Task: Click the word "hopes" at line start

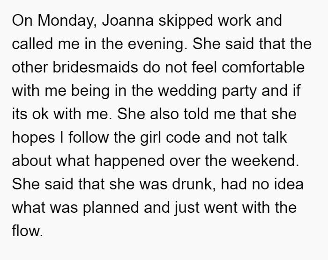Action: pos(33,138)
